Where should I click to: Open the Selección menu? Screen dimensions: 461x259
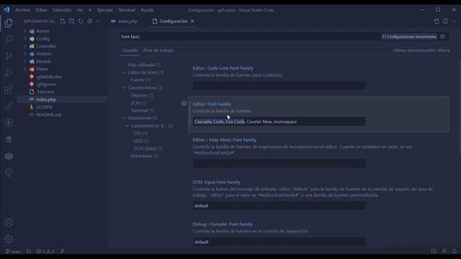pyautogui.click(x=62, y=9)
